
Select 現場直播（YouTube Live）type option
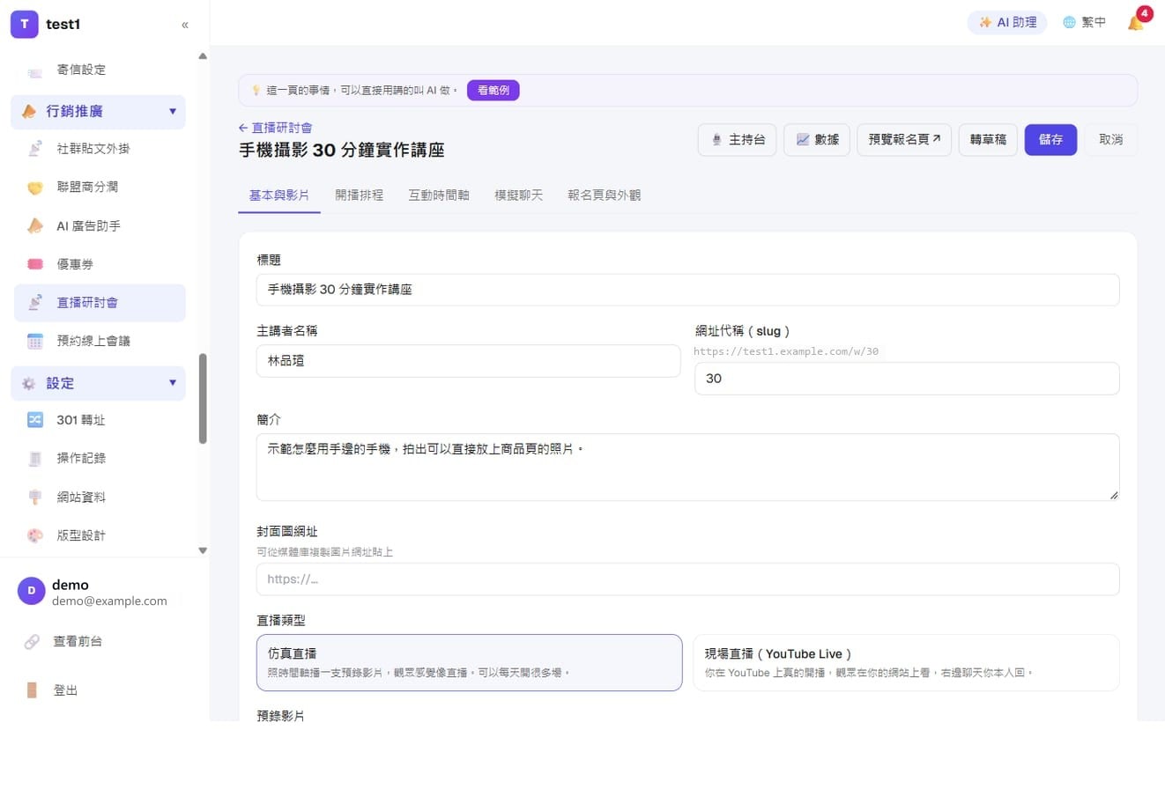[907, 662]
